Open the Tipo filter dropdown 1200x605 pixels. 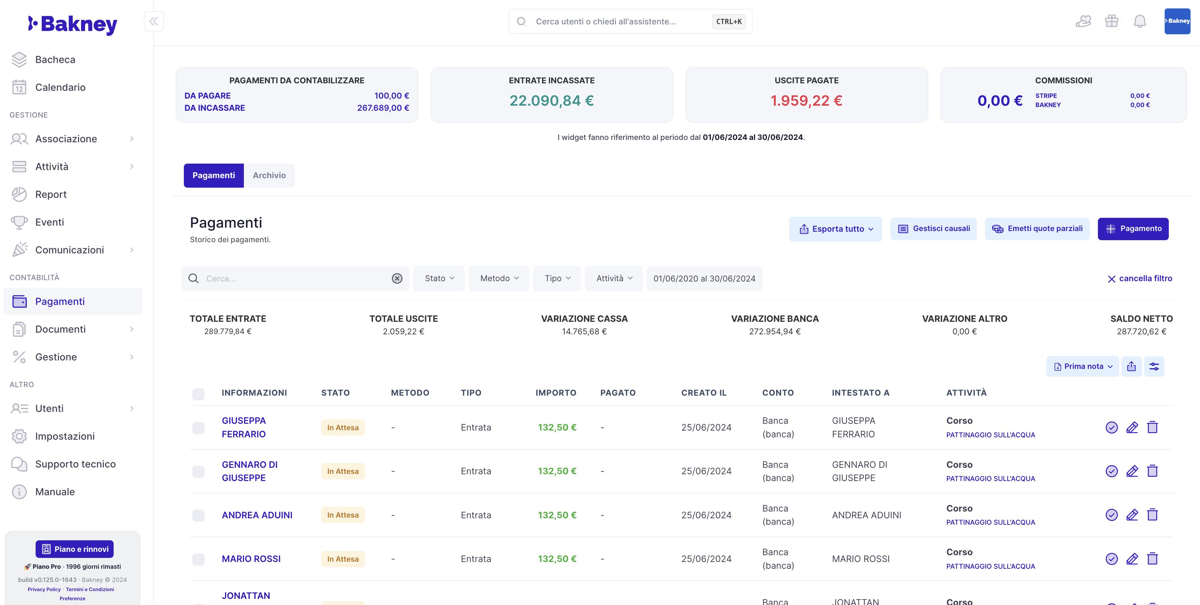[x=557, y=278]
